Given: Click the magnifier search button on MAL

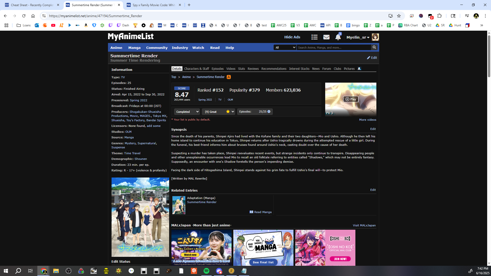Looking at the screenshot, I should tap(374, 47).
